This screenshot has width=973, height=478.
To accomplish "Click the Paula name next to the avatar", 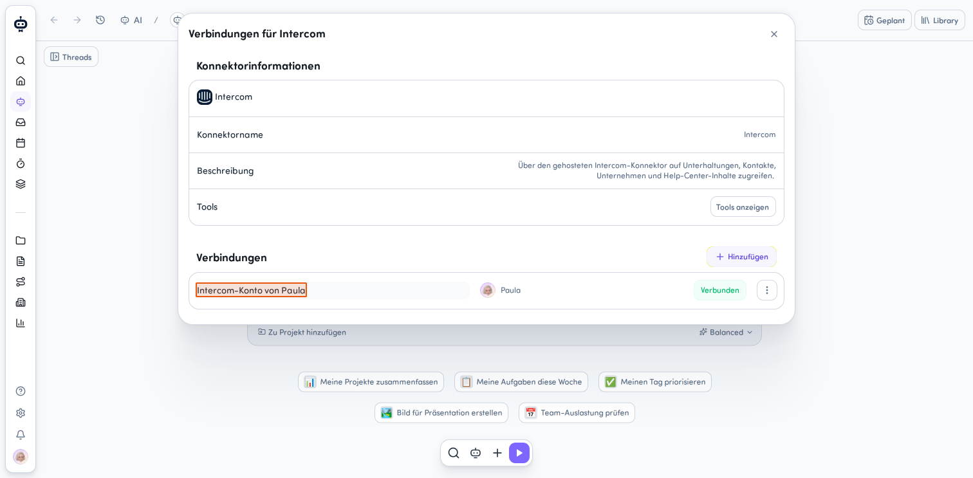I will [510, 290].
